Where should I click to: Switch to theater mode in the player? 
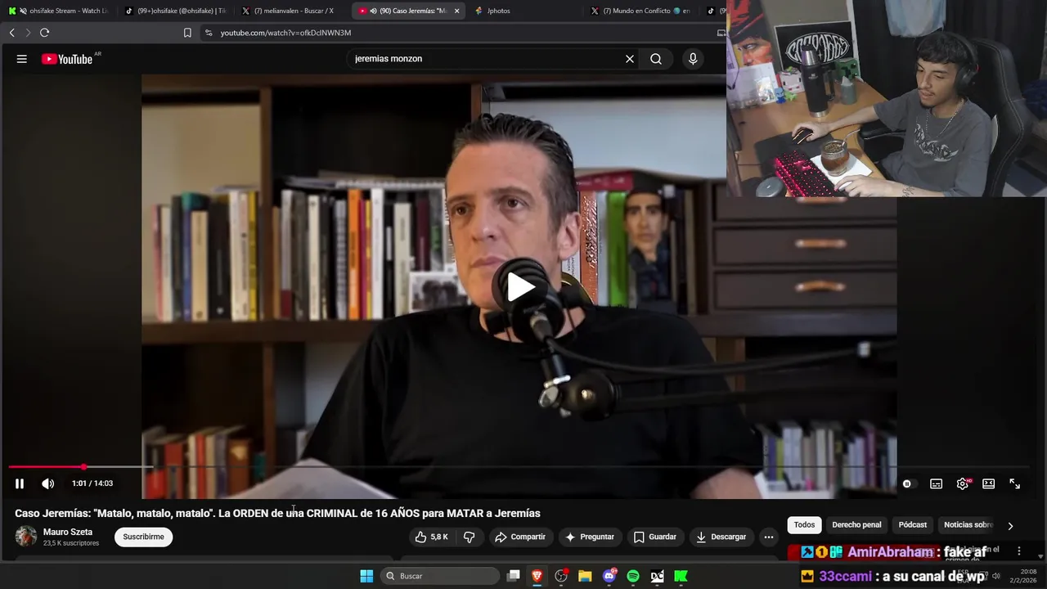(x=989, y=483)
